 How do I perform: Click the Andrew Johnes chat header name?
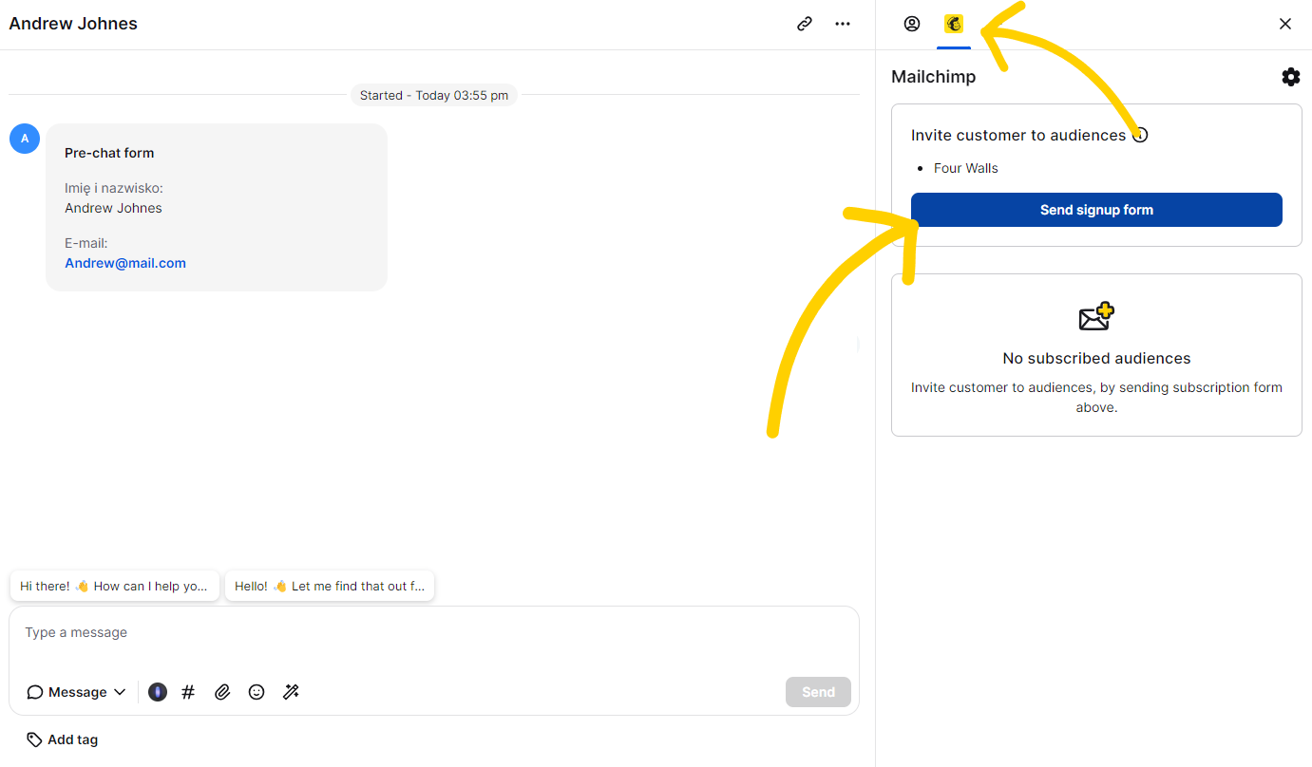pyautogui.click(x=73, y=24)
